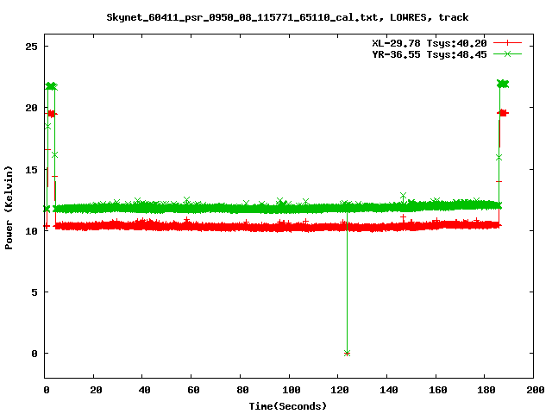Viewport: 552px width, 414px height.
Task: Click the green outlier marker near 147 seconds
Action: pyautogui.click(x=403, y=196)
